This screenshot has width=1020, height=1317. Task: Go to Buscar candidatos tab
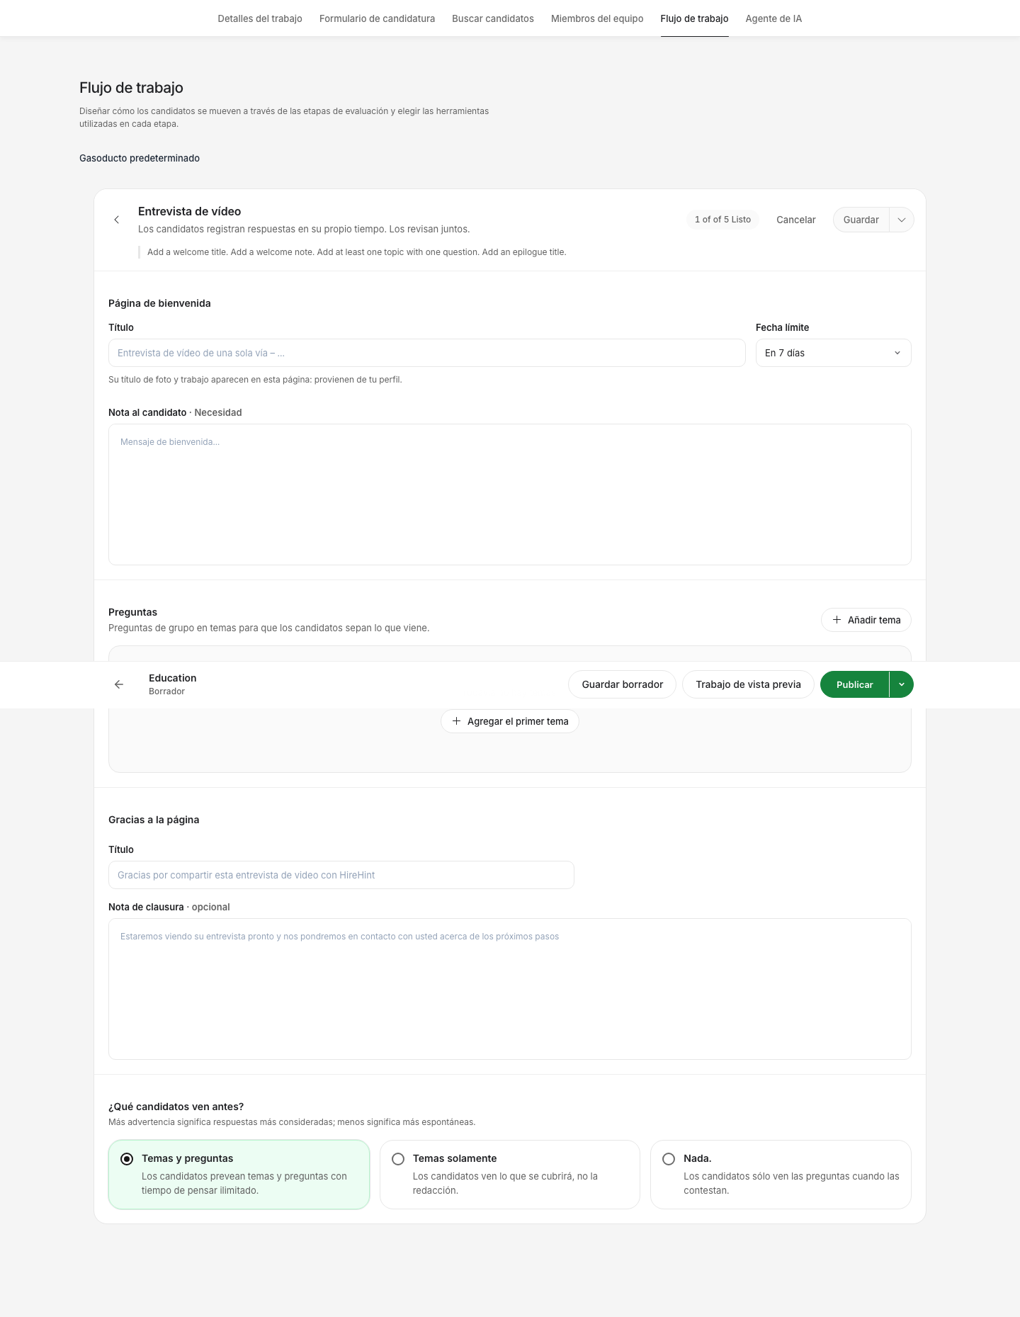493,18
